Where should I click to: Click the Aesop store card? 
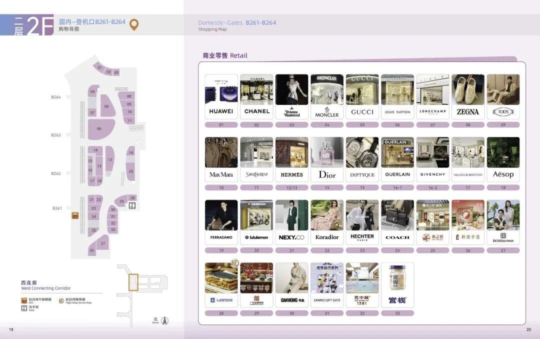503,159
